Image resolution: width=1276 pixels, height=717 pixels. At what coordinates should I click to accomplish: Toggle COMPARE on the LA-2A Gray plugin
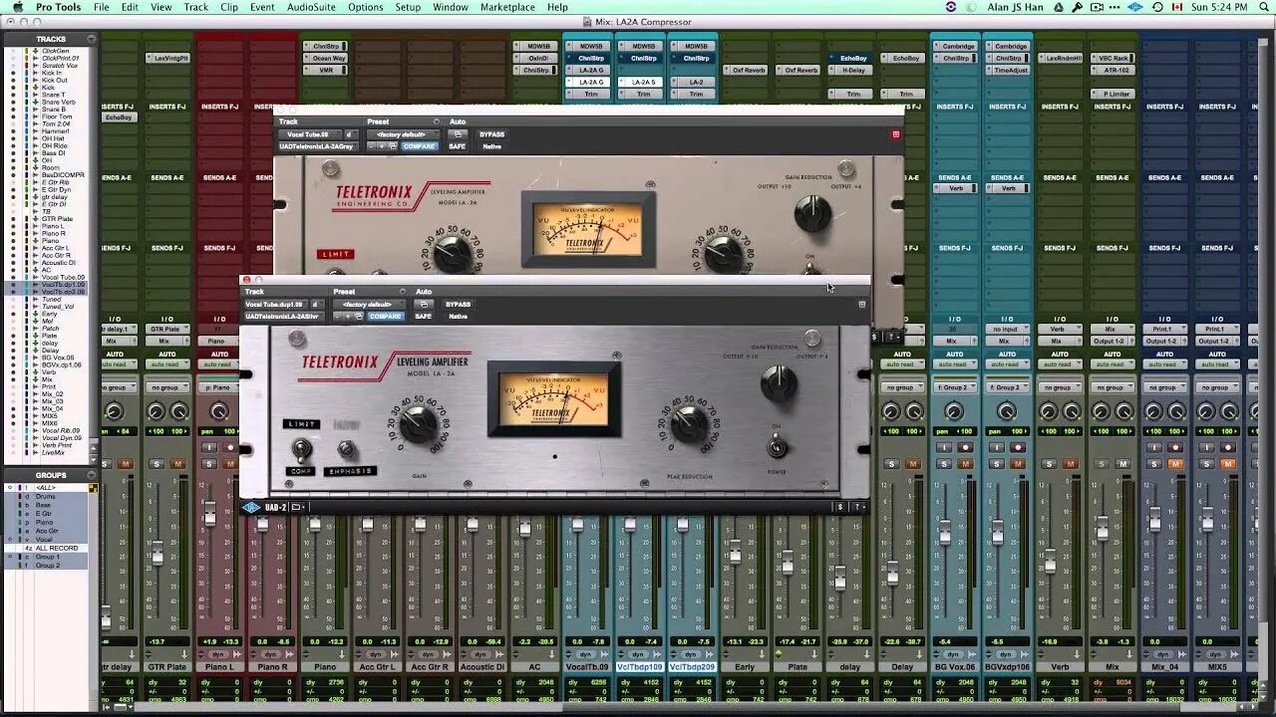coord(419,146)
